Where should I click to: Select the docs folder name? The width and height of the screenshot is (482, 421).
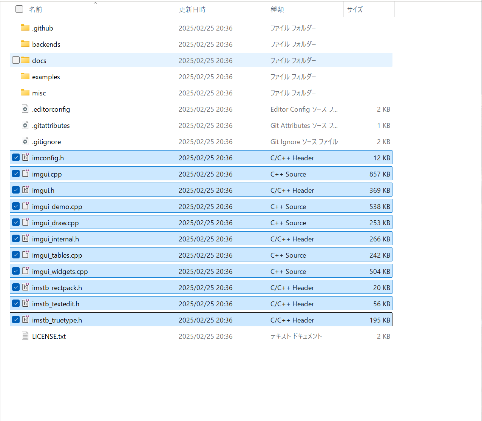click(39, 61)
